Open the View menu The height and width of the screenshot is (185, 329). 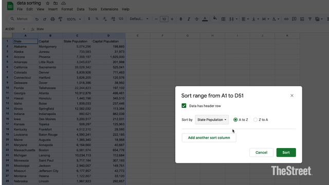pos(40,9)
